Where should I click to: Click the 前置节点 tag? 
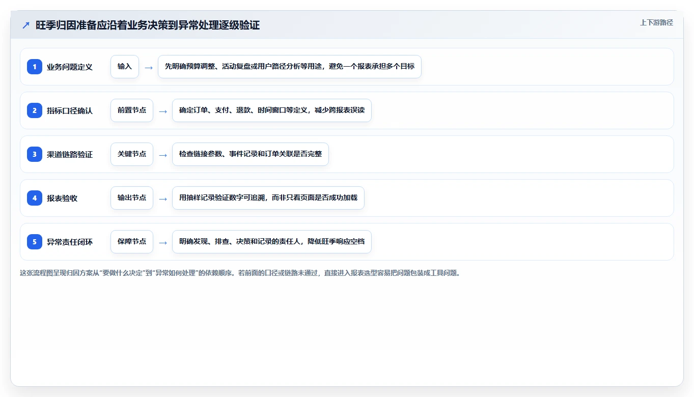tap(132, 110)
